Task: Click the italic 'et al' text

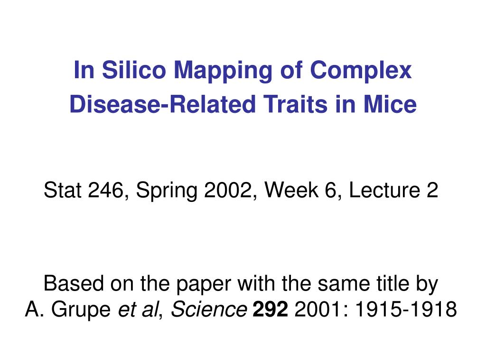Action: [138, 309]
